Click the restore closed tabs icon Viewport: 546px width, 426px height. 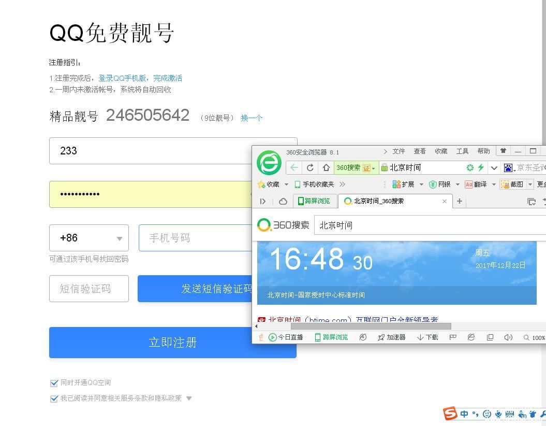coord(532,201)
